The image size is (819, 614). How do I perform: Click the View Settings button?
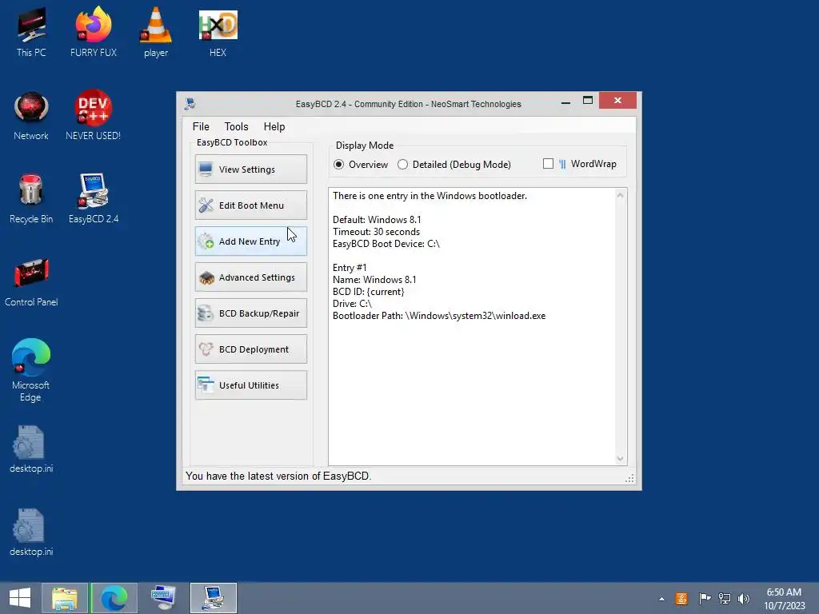[251, 169]
